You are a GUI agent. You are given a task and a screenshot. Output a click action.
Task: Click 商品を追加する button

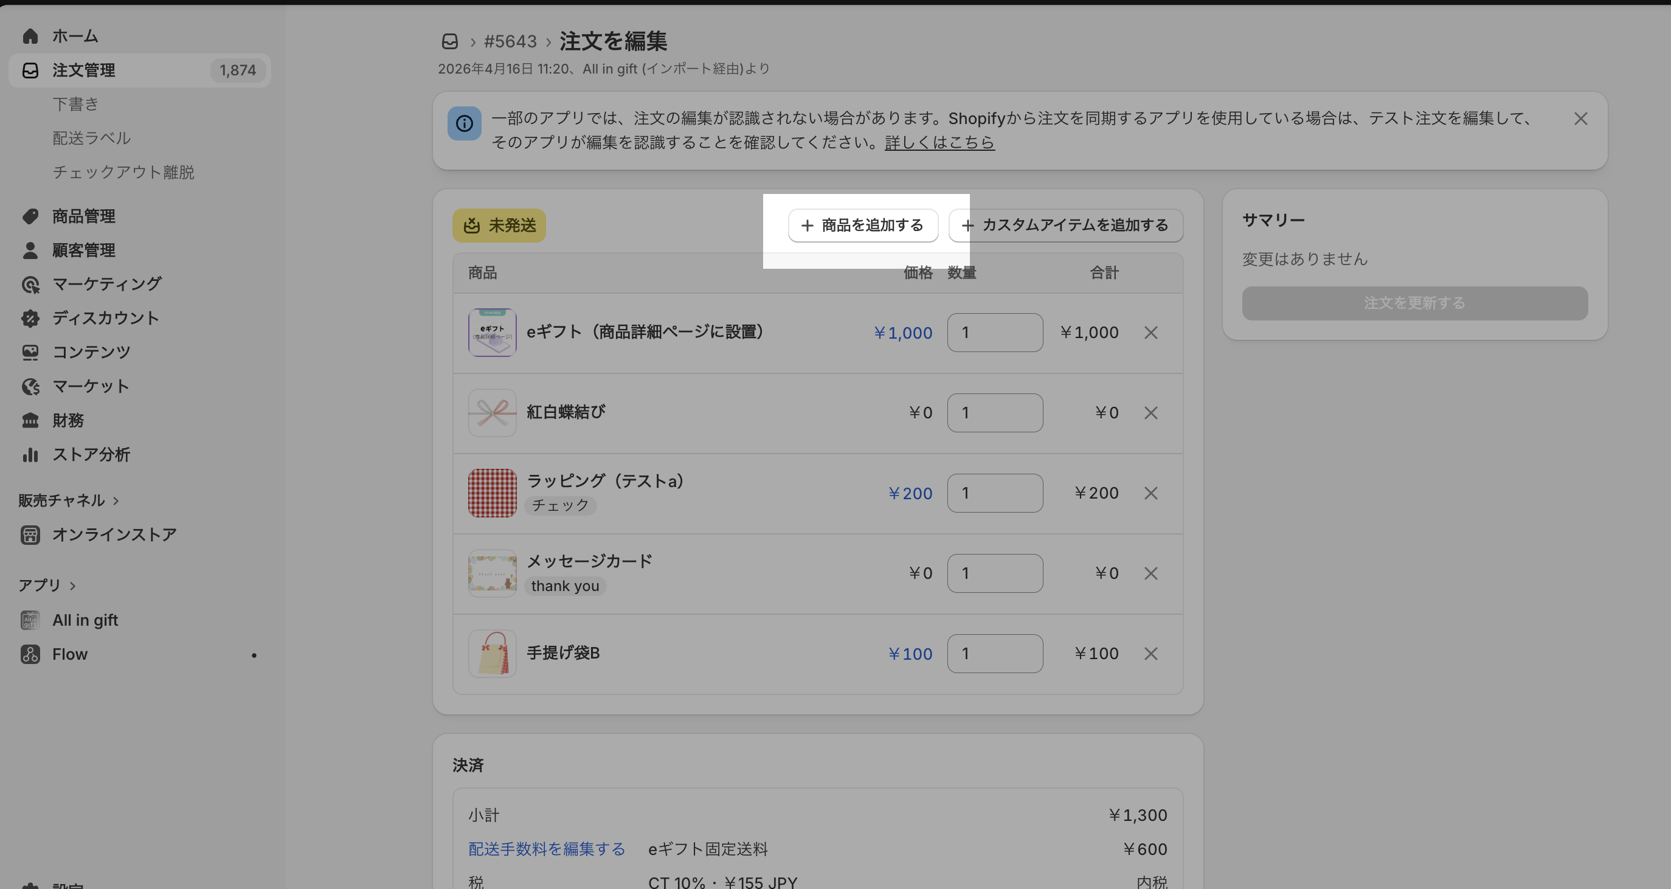click(863, 225)
